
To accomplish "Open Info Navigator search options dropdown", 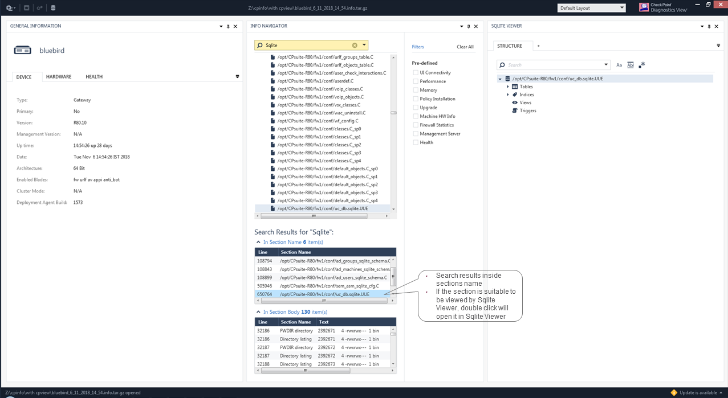I will click(x=364, y=45).
